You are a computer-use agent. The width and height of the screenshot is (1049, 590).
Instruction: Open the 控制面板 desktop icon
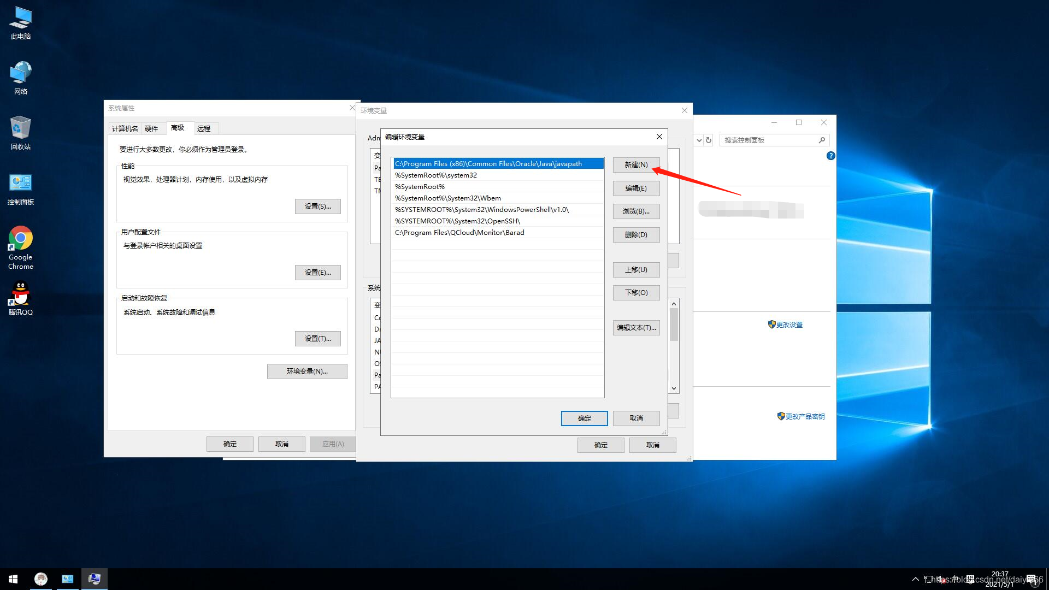point(21,183)
